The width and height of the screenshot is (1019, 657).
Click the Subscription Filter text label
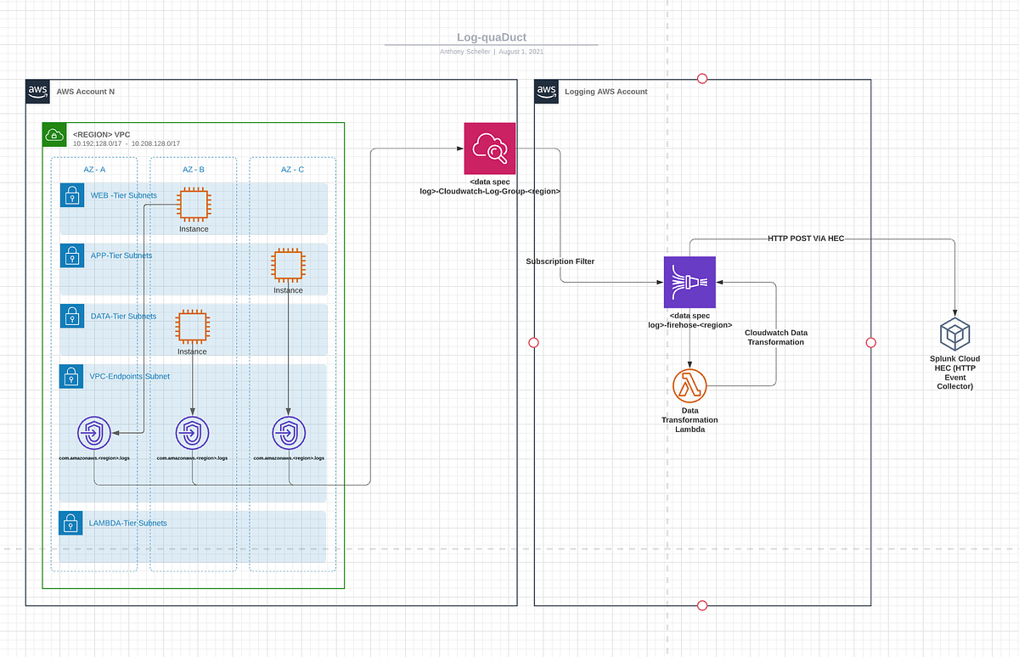coord(560,261)
